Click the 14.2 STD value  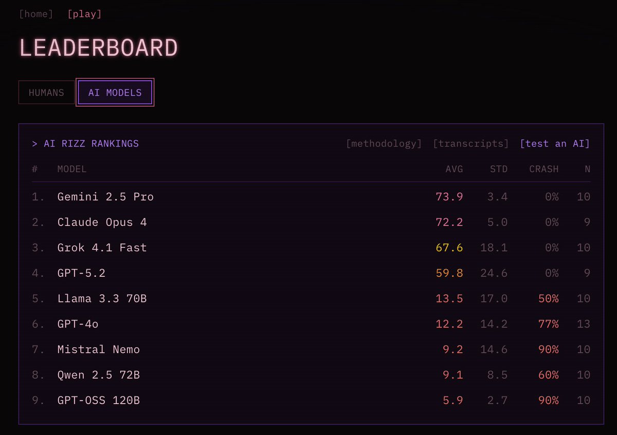click(494, 324)
